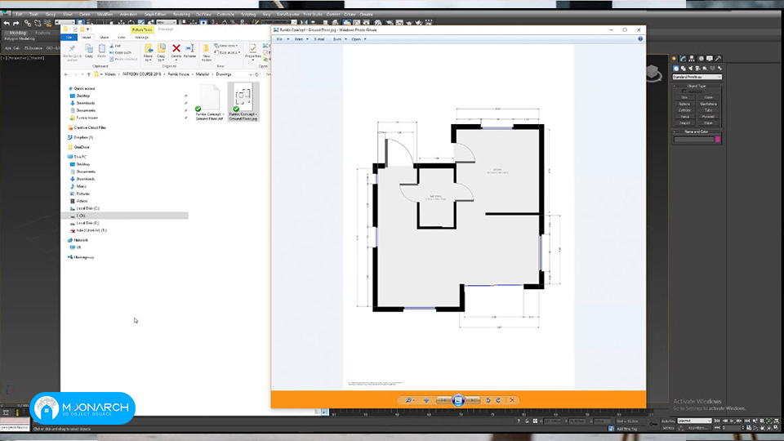Open the blue File tab in Explorer
This screenshot has width=784, height=441.
click(69, 38)
